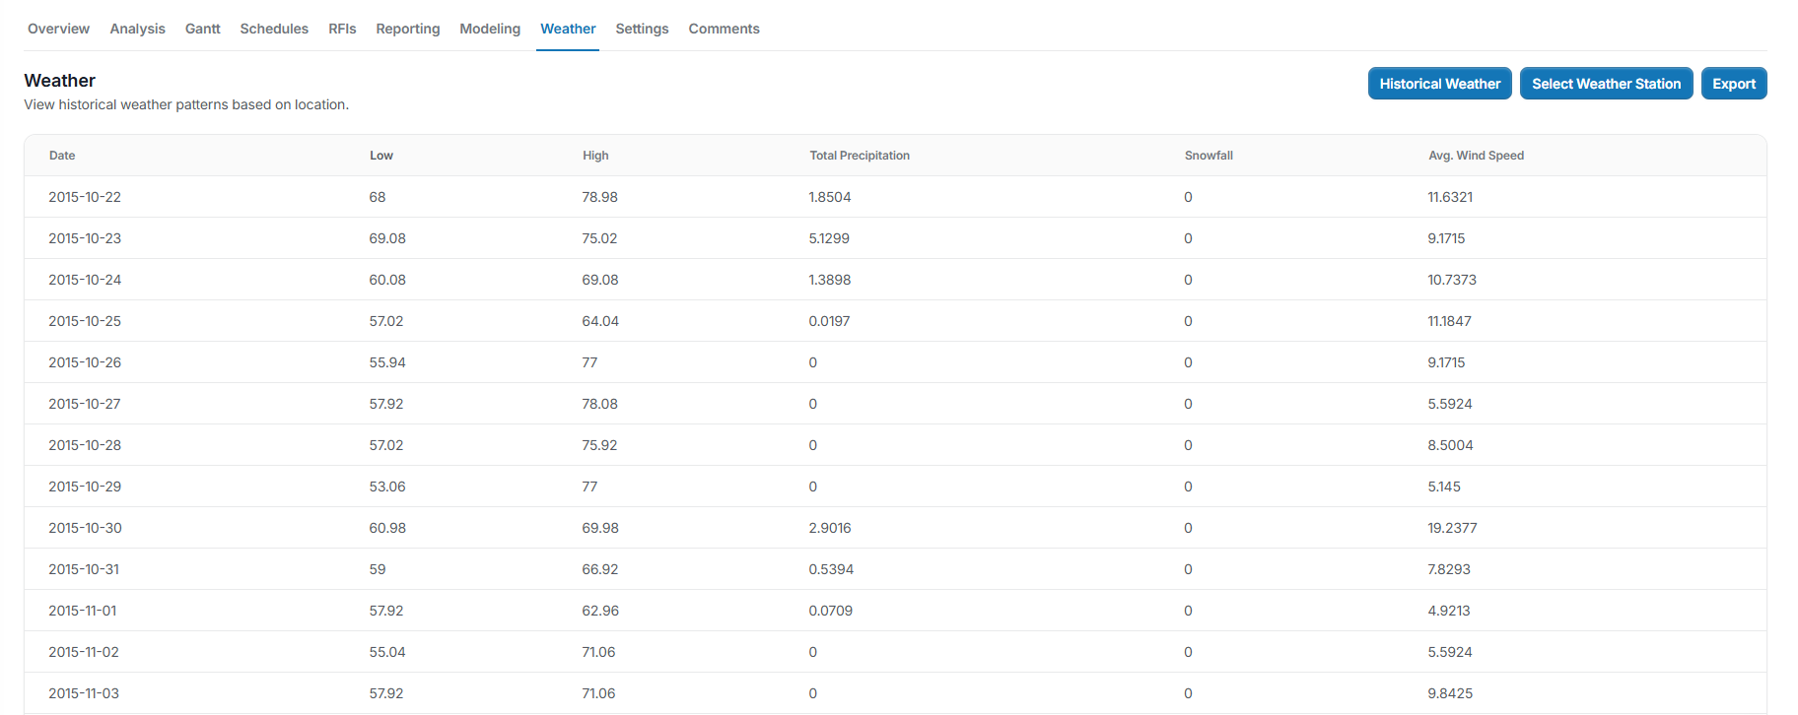
Task: Go to the Schedules tab
Action: (x=274, y=29)
